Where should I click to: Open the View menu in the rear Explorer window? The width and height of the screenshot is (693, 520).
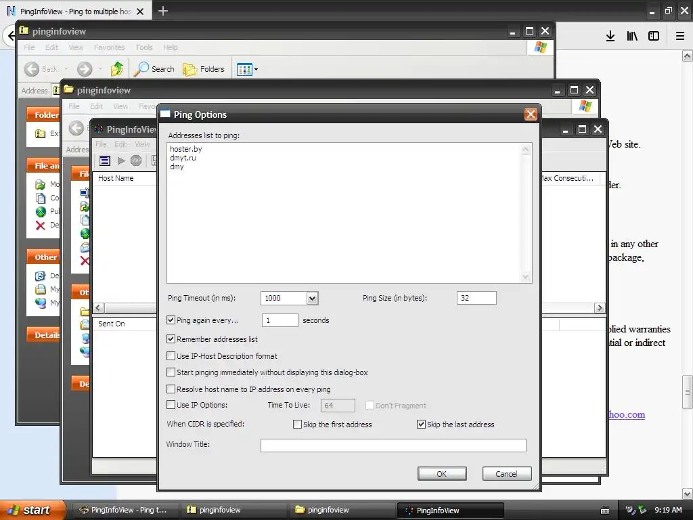coord(76,47)
